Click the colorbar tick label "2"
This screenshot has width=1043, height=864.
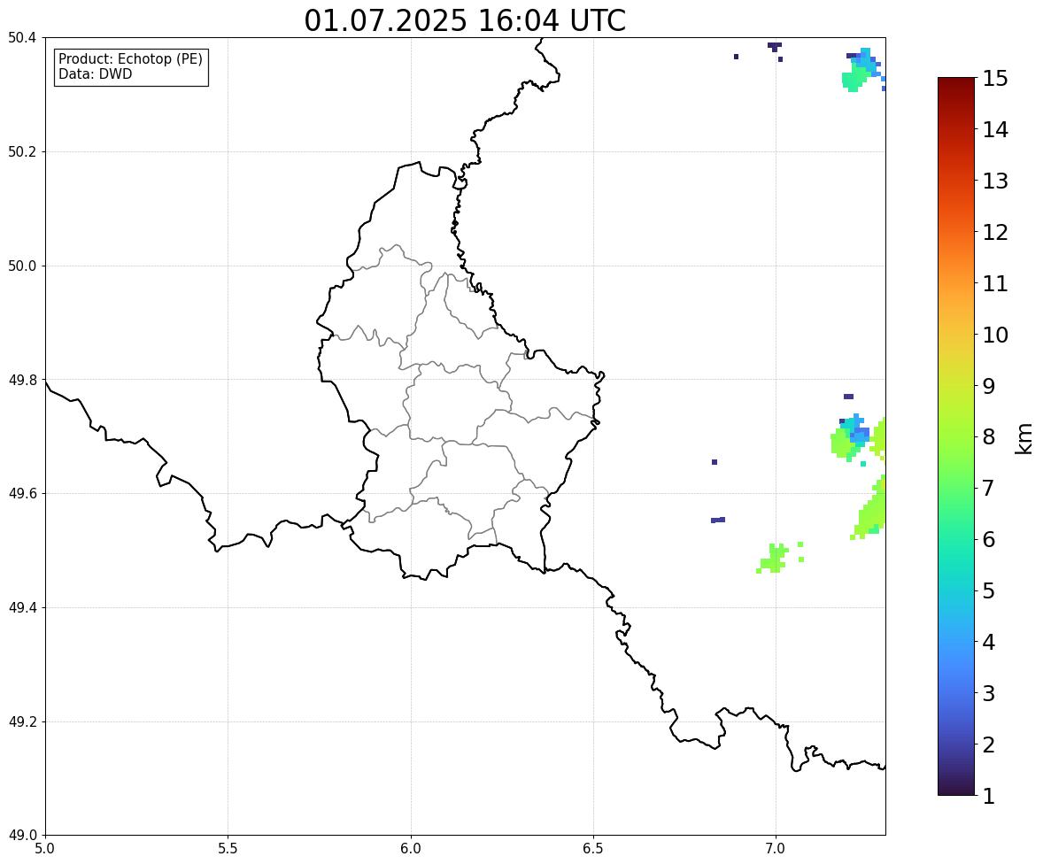click(x=989, y=744)
